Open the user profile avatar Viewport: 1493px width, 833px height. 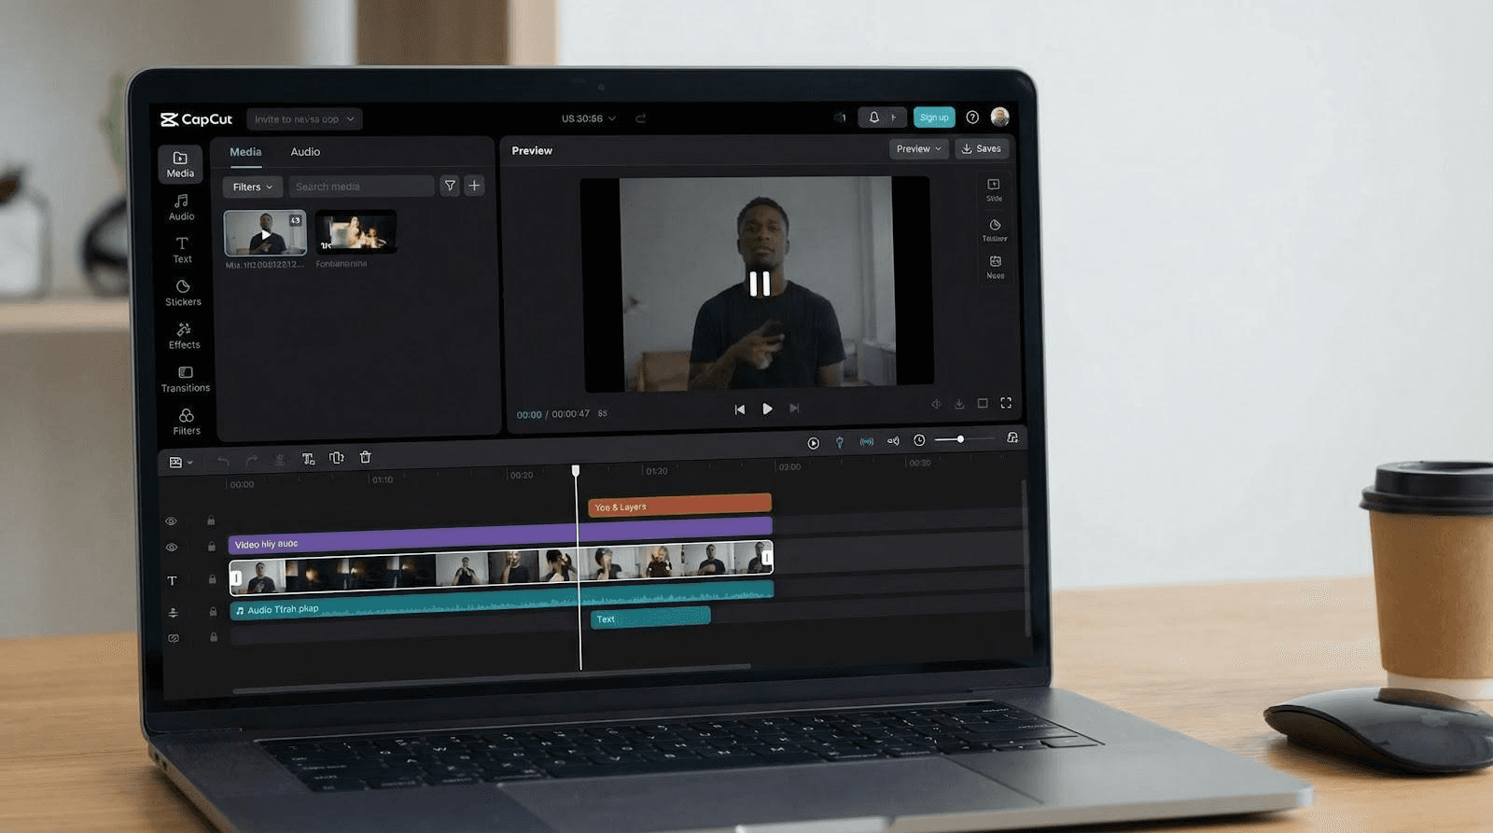tap(999, 117)
